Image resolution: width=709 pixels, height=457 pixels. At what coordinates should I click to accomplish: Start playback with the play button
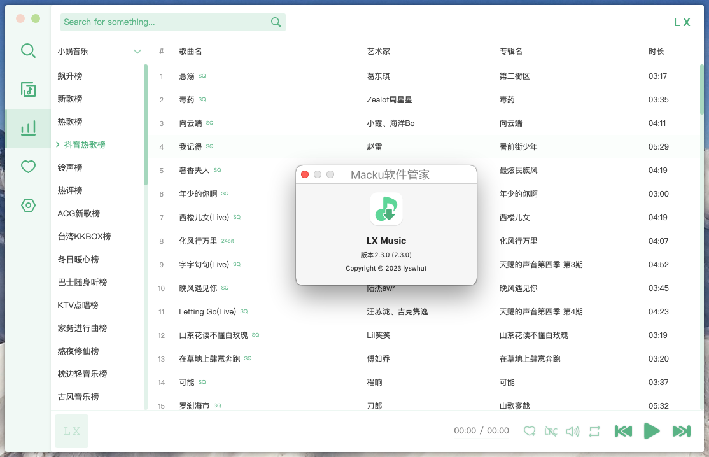click(652, 431)
